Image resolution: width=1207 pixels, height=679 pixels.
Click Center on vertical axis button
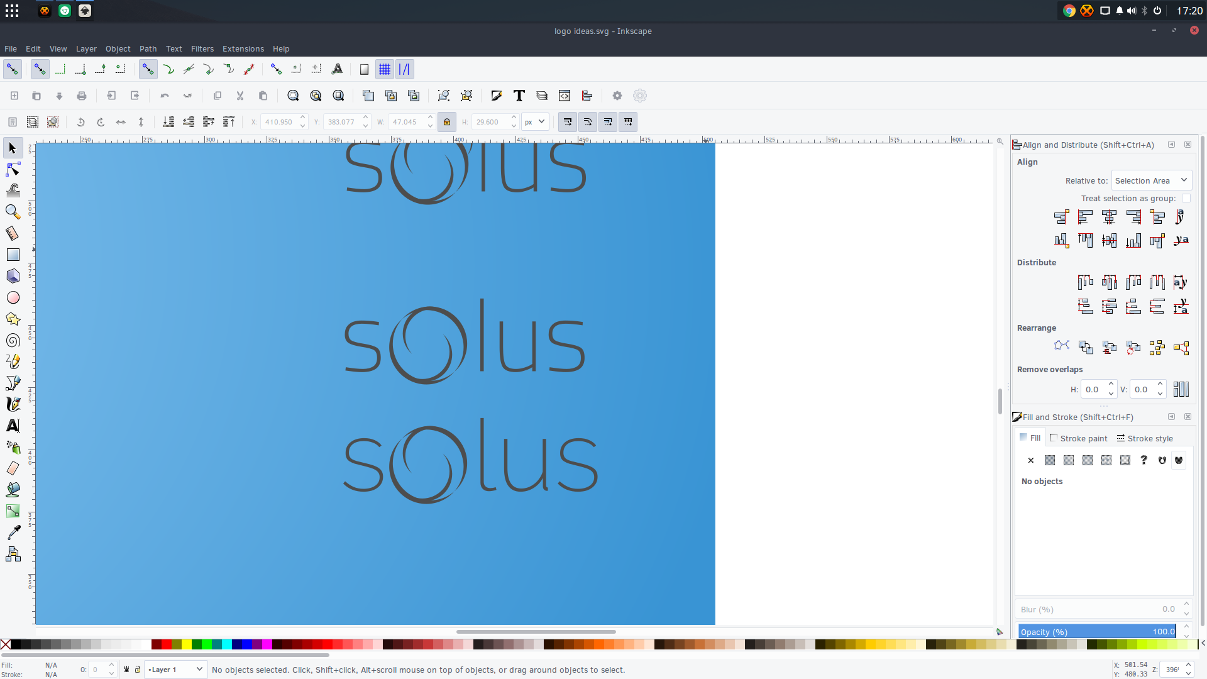(1109, 217)
